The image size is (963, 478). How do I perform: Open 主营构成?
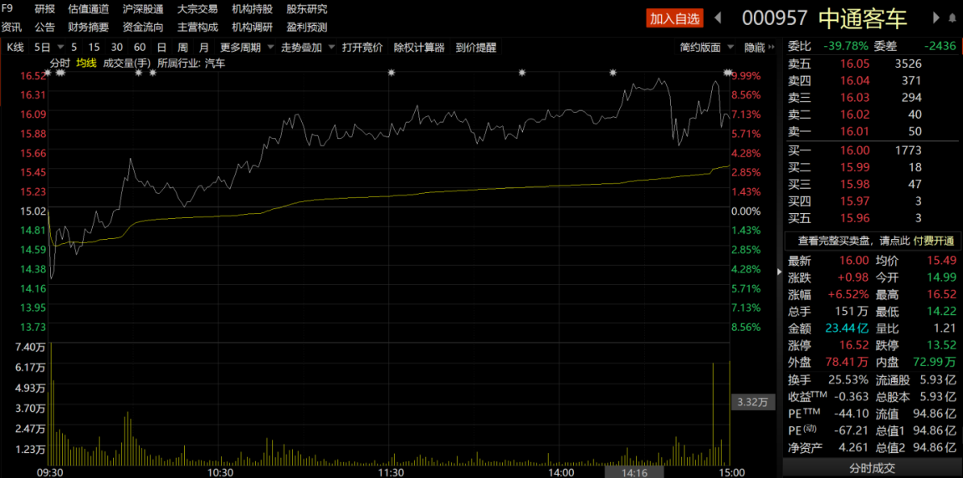[x=197, y=27]
